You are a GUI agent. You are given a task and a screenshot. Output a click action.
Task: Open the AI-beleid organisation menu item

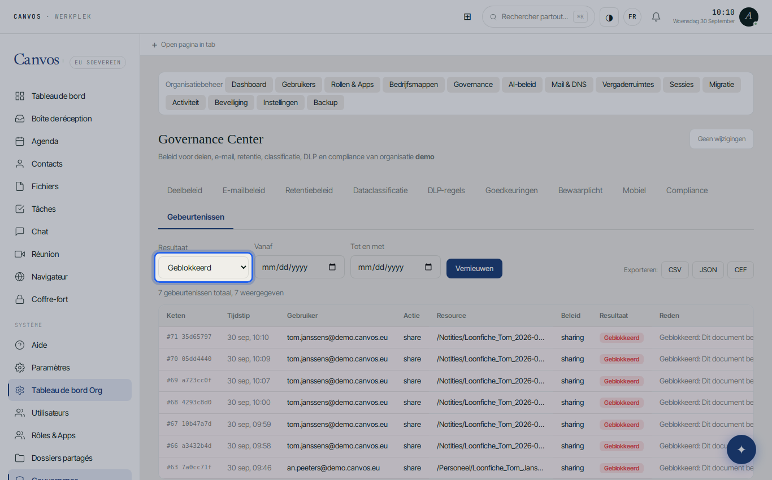pyautogui.click(x=522, y=85)
